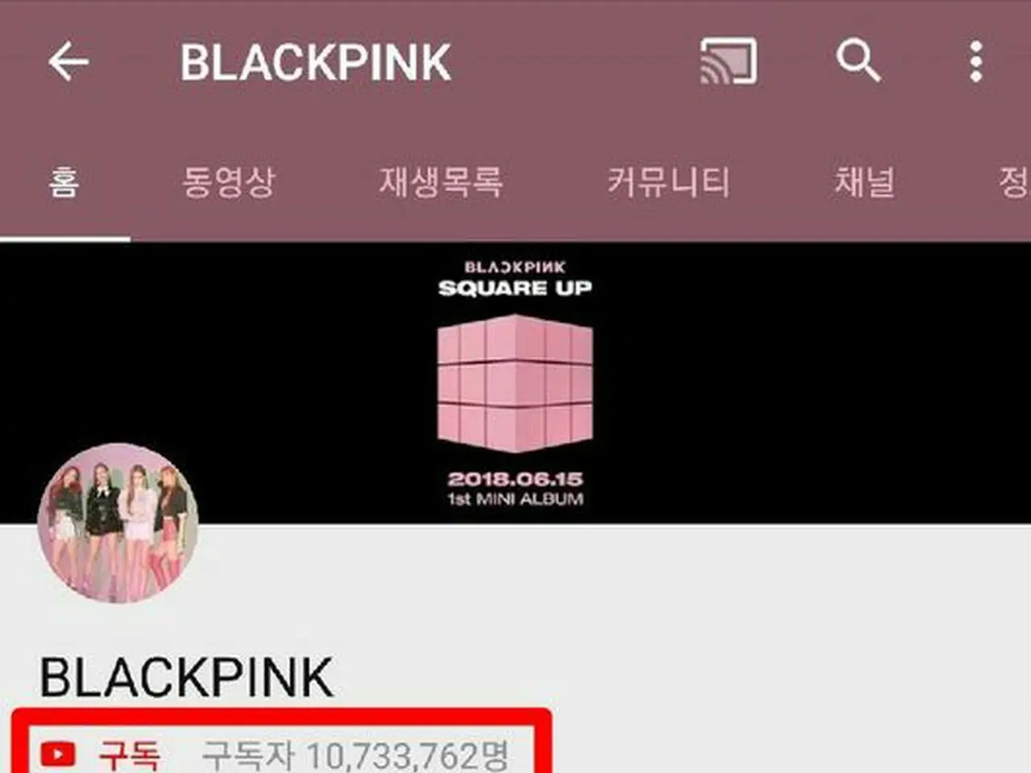Switch to the 채널 tab
This screenshot has height=773, width=1031.
point(864,182)
